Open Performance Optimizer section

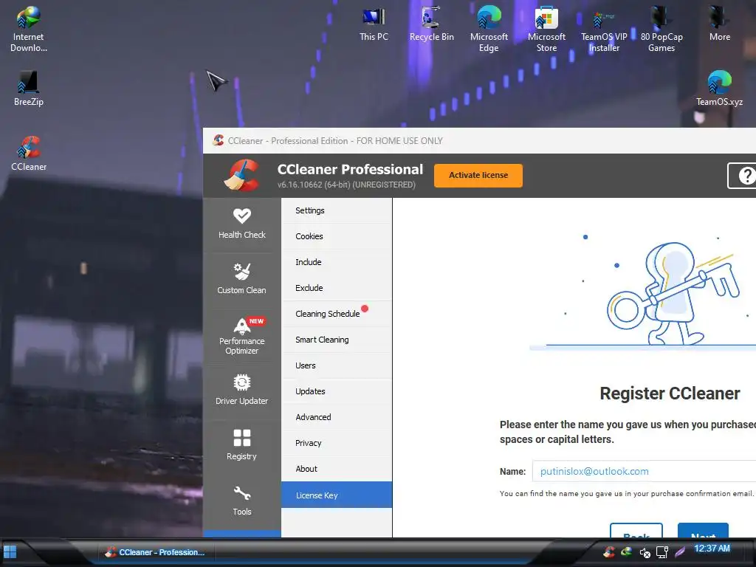(x=241, y=336)
